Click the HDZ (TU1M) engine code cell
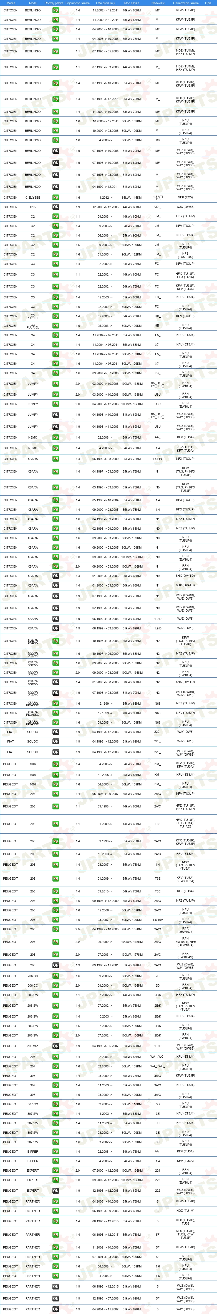 tap(185, 1211)
